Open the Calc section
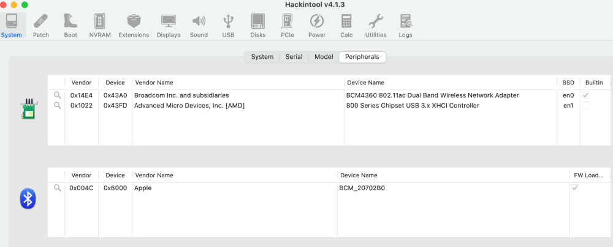This screenshot has width=613, height=247. coord(346,25)
